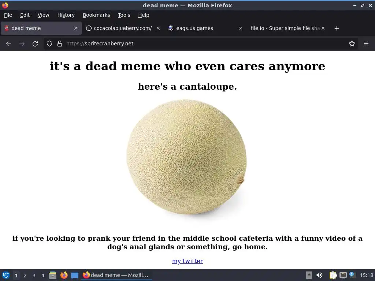Screen dimensions: 375x281
Task: Open a new tab with the plus button
Action: pos(337,29)
